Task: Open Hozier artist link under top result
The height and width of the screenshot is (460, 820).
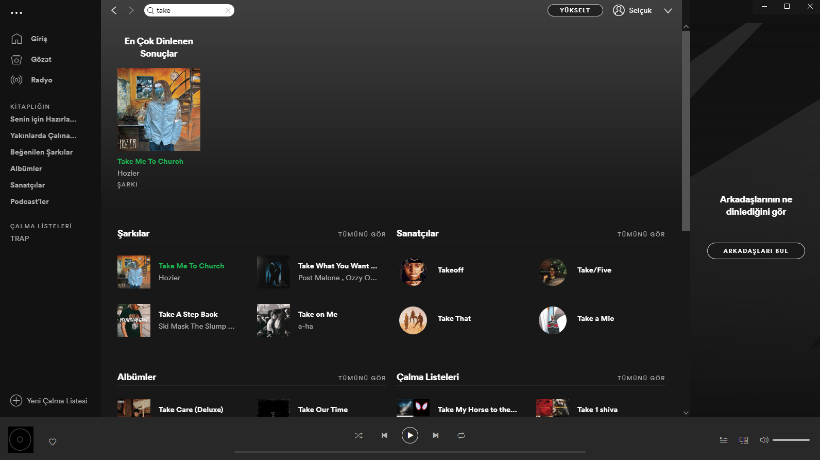Action: 128,173
